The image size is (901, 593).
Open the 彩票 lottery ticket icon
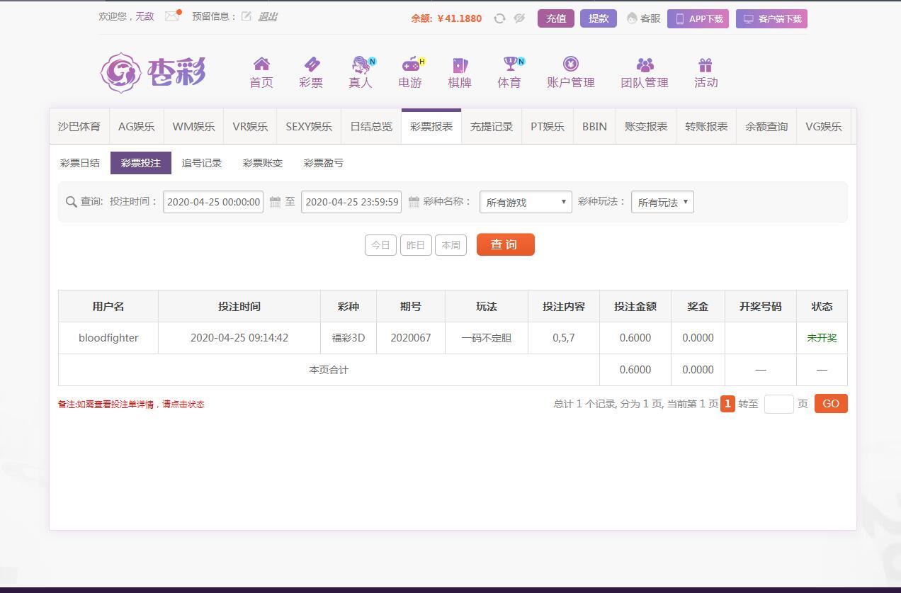pyautogui.click(x=311, y=65)
